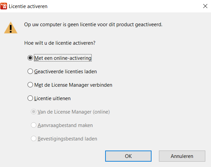Screen dimensions: 211x167
Task: Pick the Licentie uitlenen radio button
Action: [x=30, y=98]
